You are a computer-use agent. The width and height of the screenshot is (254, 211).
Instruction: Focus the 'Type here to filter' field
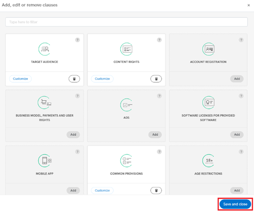pos(126,22)
